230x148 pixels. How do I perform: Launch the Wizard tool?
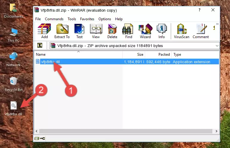click(145, 31)
